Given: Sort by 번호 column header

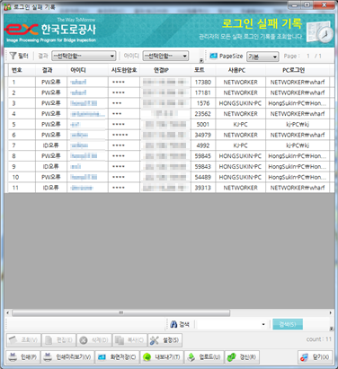Looking at the screenshot, I should click(22, 70).
